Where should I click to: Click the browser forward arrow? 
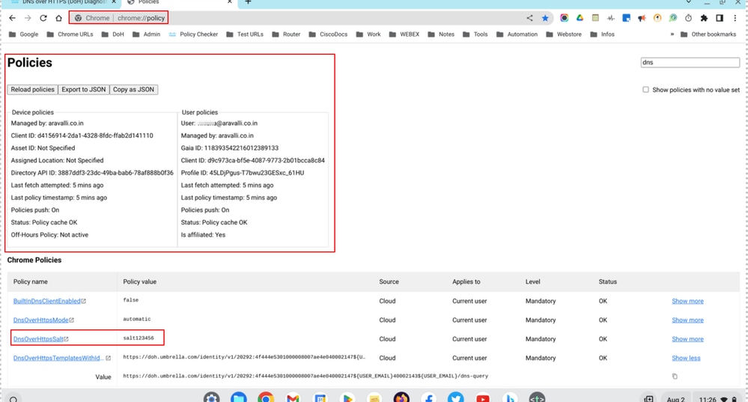coord(28,18)
